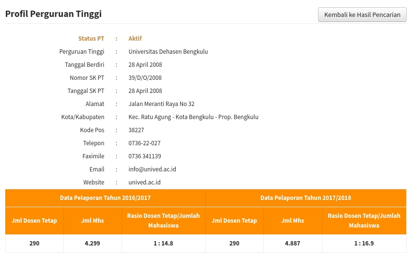Image resolution: width=413 pixels, height=260 pixels.
Task: Click the Aktif status value
Action: pos(135,38)
